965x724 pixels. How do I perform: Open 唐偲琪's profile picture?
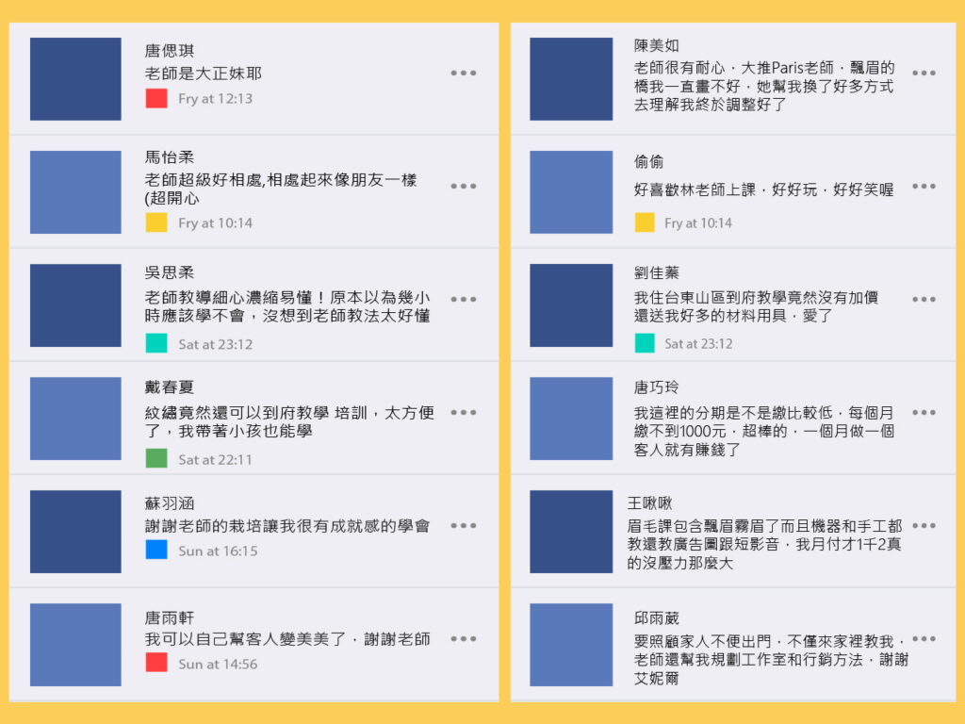pyautogui.click(x=75, y=79)
